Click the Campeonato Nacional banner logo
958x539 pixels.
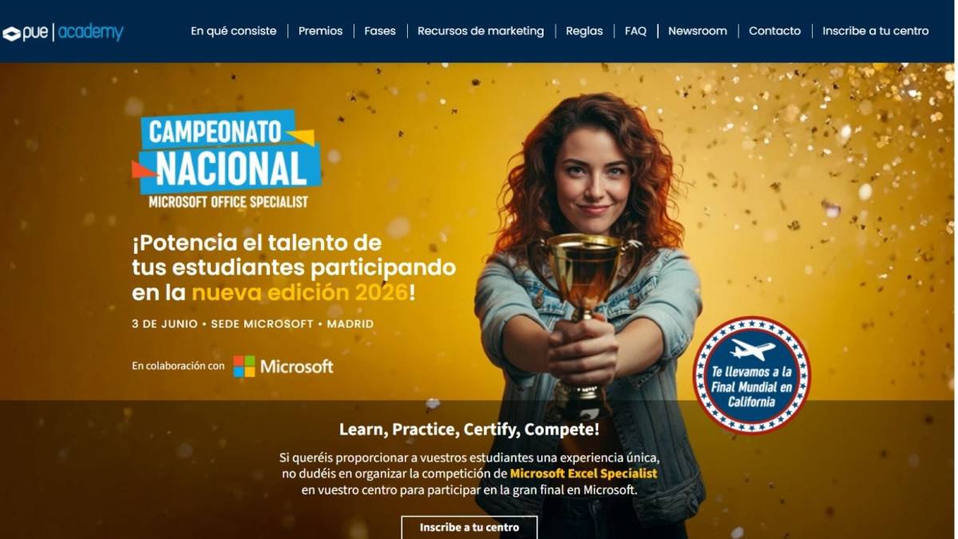click(x=227, y=161)
